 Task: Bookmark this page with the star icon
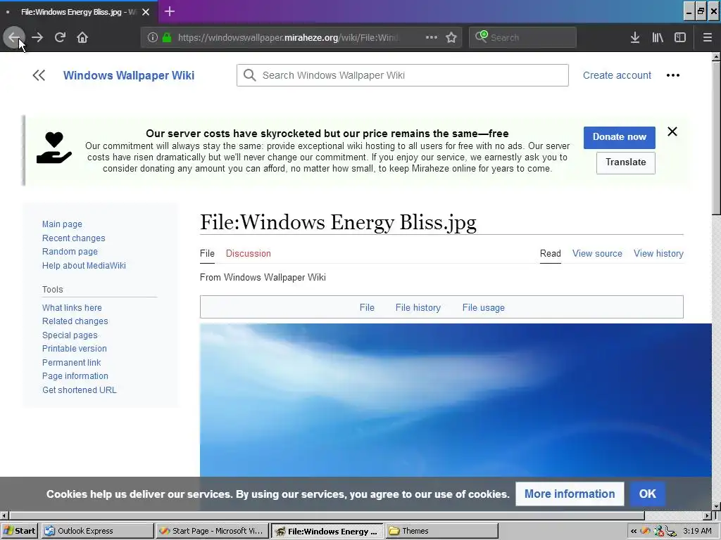(x=451, y=37)
